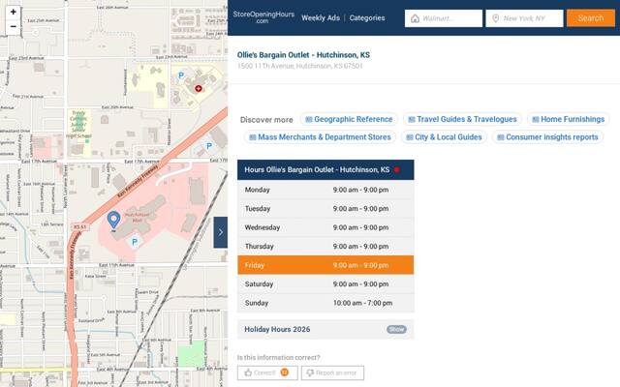Open Consumer insights reports suggestion

tap(547, 137)
